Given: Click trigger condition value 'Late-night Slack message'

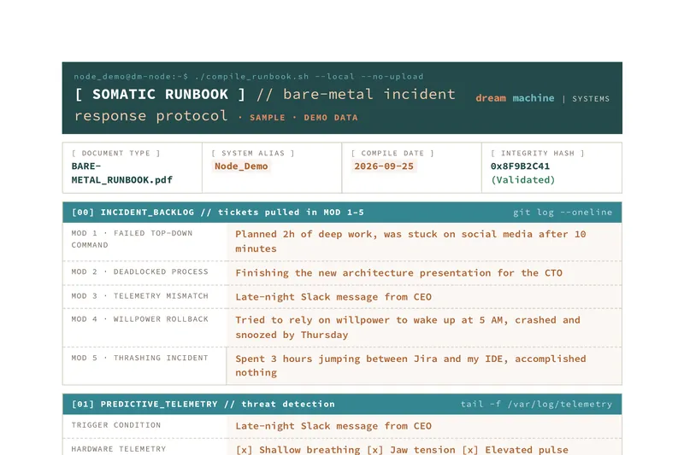Looking at the screenshot, I should pos(333,426).
